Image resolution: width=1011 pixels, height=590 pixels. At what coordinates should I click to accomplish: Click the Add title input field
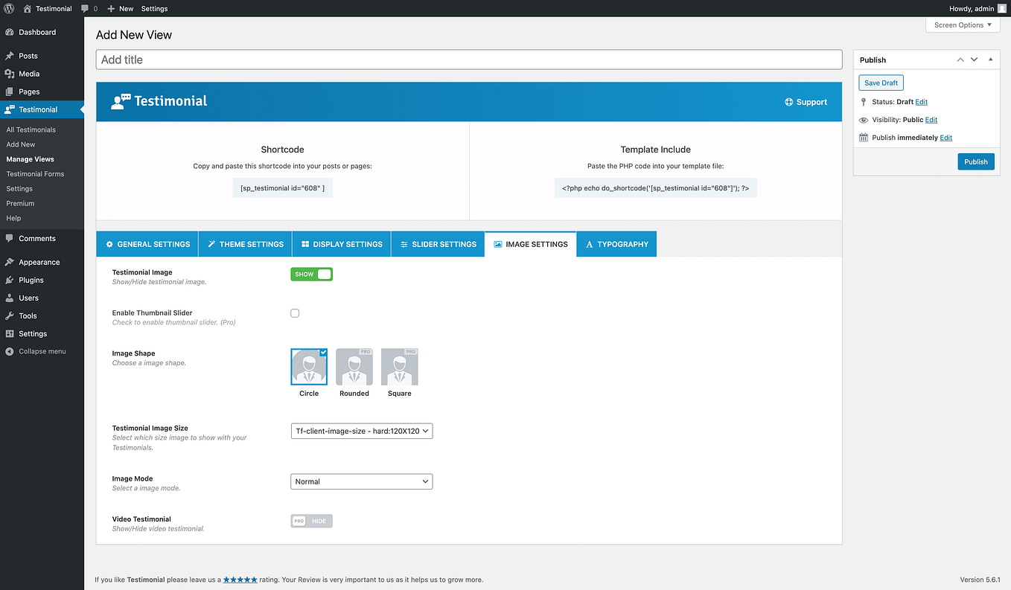[x=469, y=60]
